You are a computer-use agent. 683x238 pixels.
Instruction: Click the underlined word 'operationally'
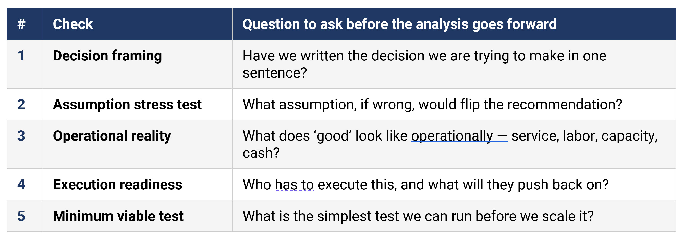(452, 136)
